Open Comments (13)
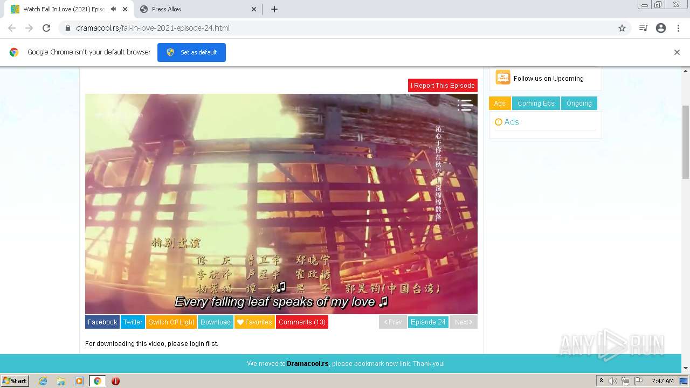Image resolution: width=690 pixels, height=388 pixels. (x=302, y=322)
